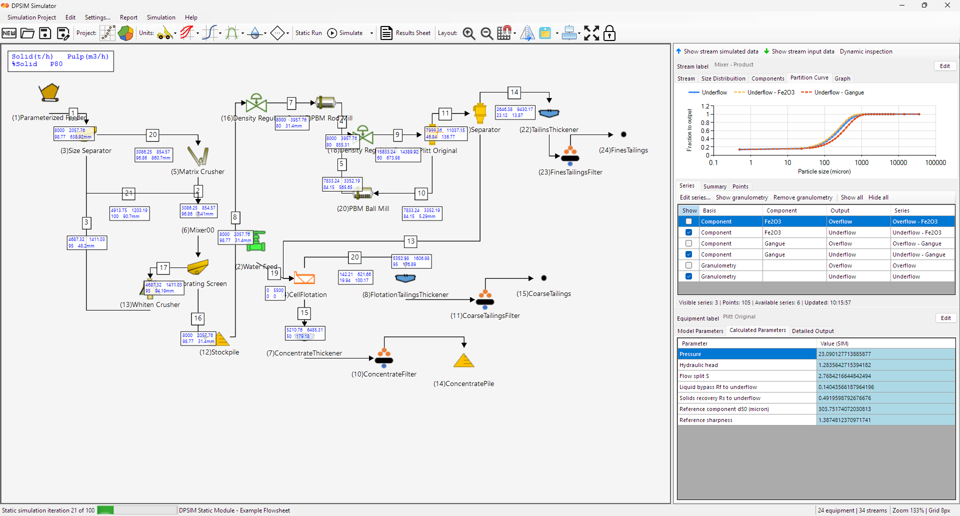Click the align equipment layout icon

pos(569,33)
